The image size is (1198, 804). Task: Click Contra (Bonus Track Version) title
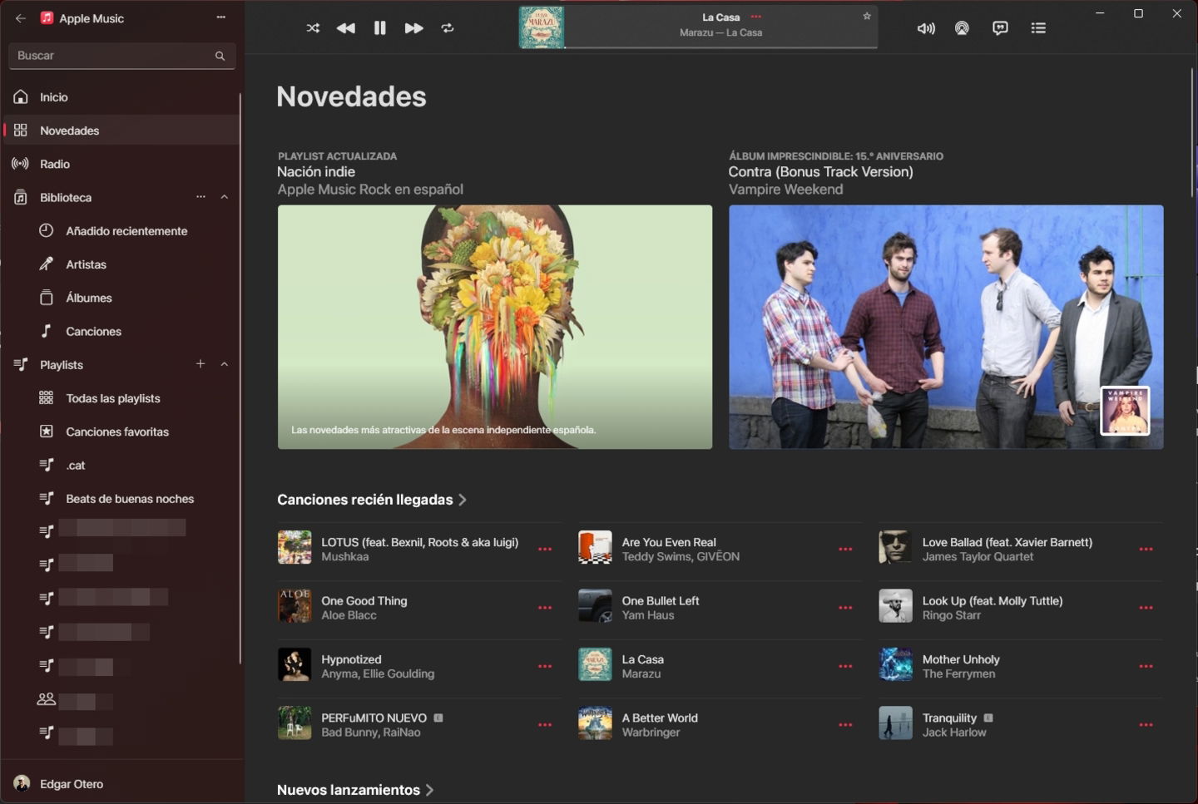tap(821, 172)
